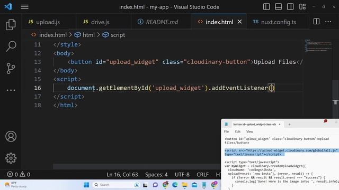Open View menu in Notepad window
This screenshot has height=190, width=339.
[x=249, y=131]
